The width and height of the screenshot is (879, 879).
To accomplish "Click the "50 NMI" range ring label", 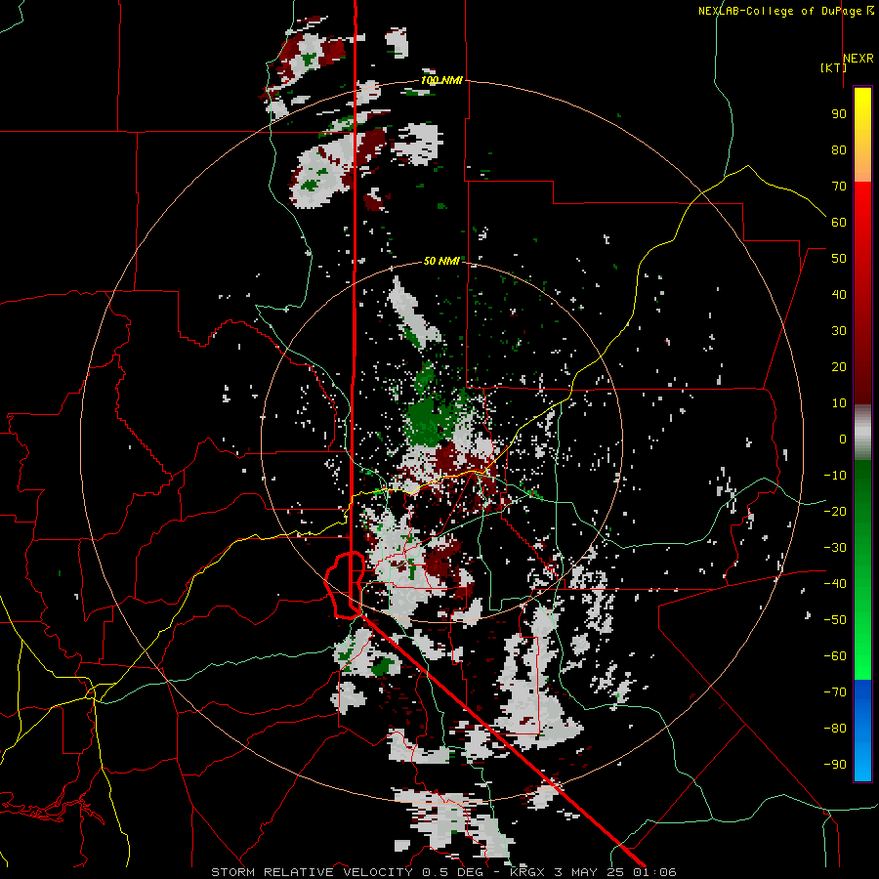I will (x=441, y=261).
